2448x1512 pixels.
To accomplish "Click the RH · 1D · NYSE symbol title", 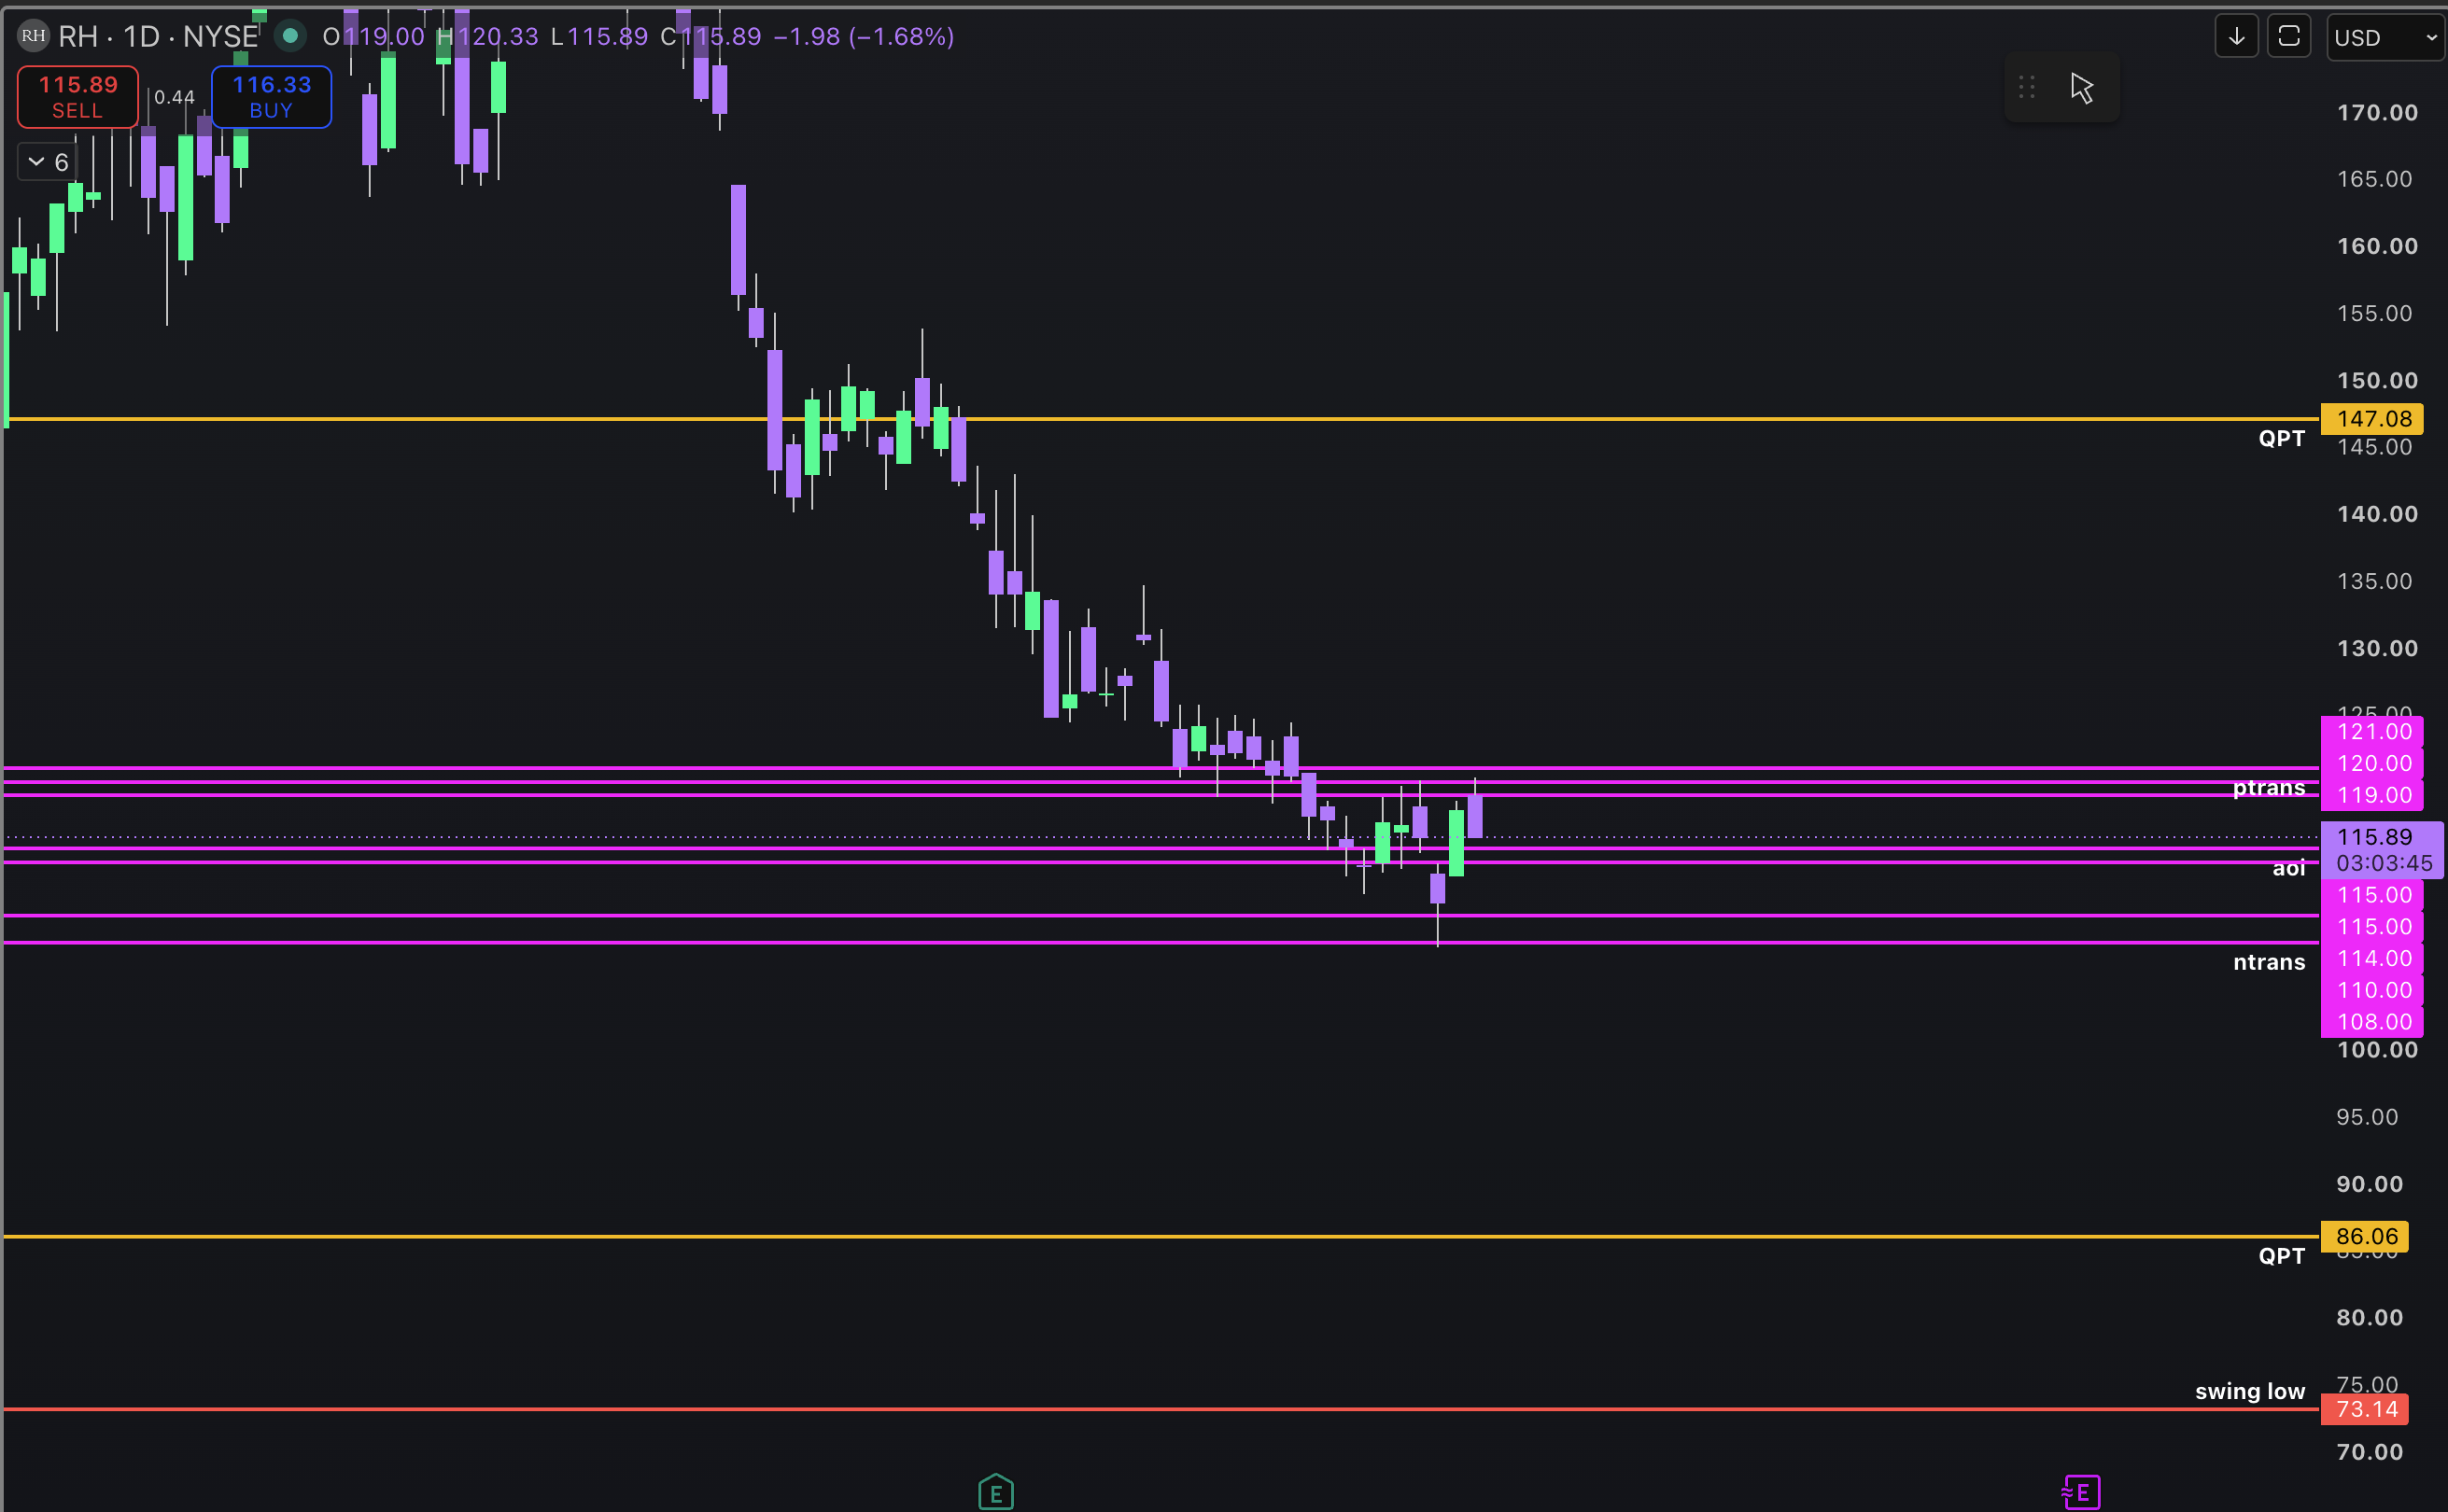I will (159, 37).
